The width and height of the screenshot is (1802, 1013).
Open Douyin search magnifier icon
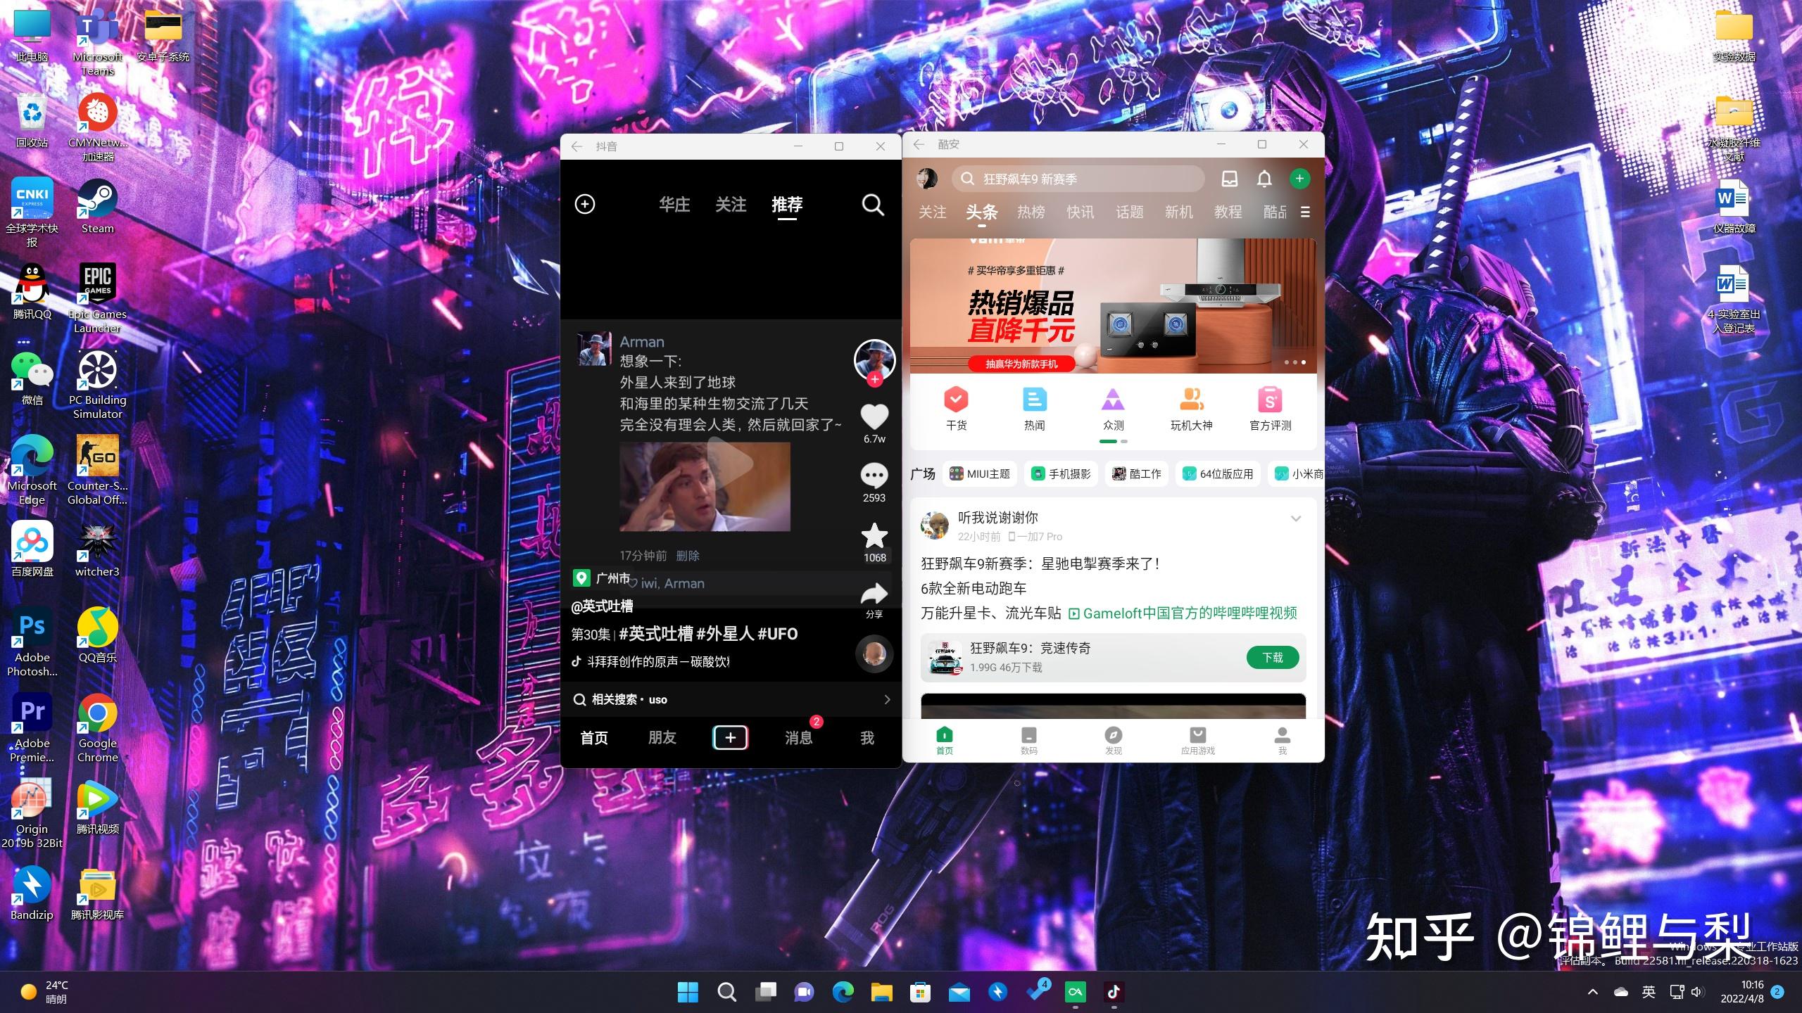873,205
